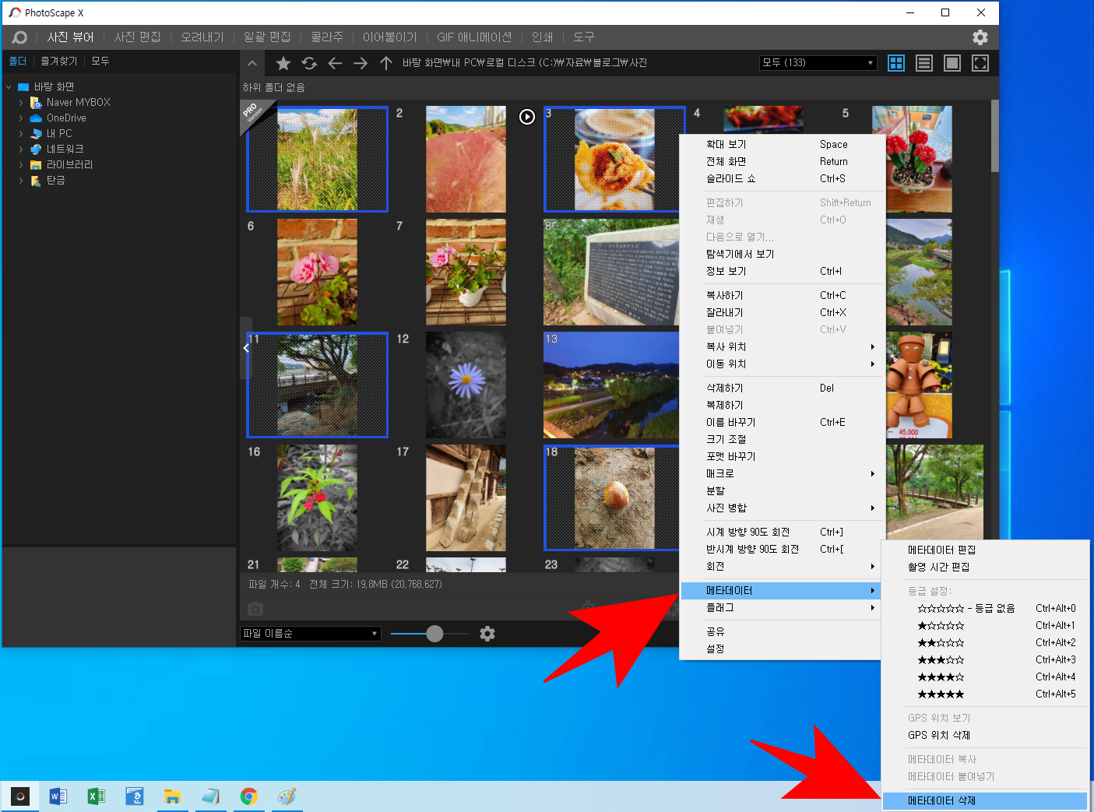This screenshot has height=812, width=1094.
Task: Switch to the 사진 편집 tab
Action: tap(137, 37)
